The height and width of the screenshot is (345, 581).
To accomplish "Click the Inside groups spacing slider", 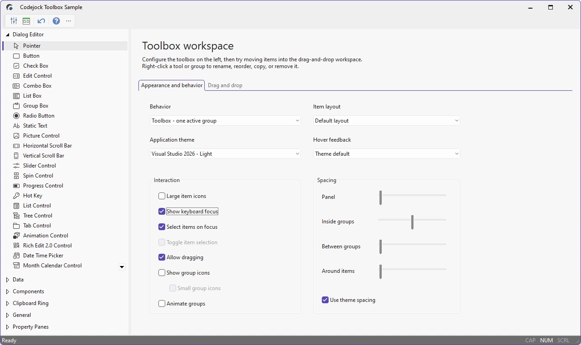I will coord(412,222).
